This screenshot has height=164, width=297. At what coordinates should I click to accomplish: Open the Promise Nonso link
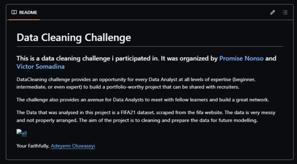pos(241,58)
